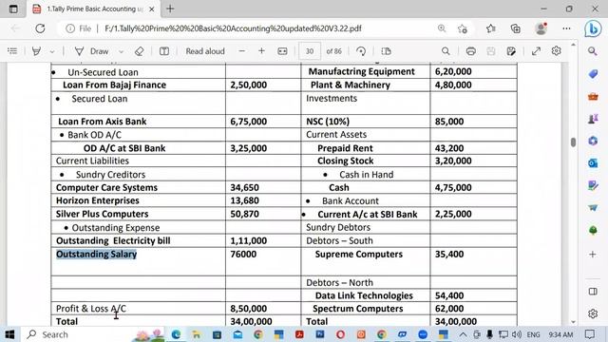Rotate the PDF page
Screen dimensions: 608x342
[361, 51]
